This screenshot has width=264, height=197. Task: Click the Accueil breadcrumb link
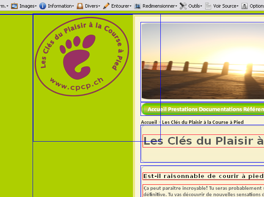[x=149, y=122]
